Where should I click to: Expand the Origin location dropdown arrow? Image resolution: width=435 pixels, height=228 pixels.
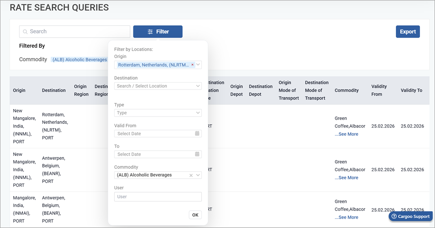pyautogui.click(x=198, y=65)
